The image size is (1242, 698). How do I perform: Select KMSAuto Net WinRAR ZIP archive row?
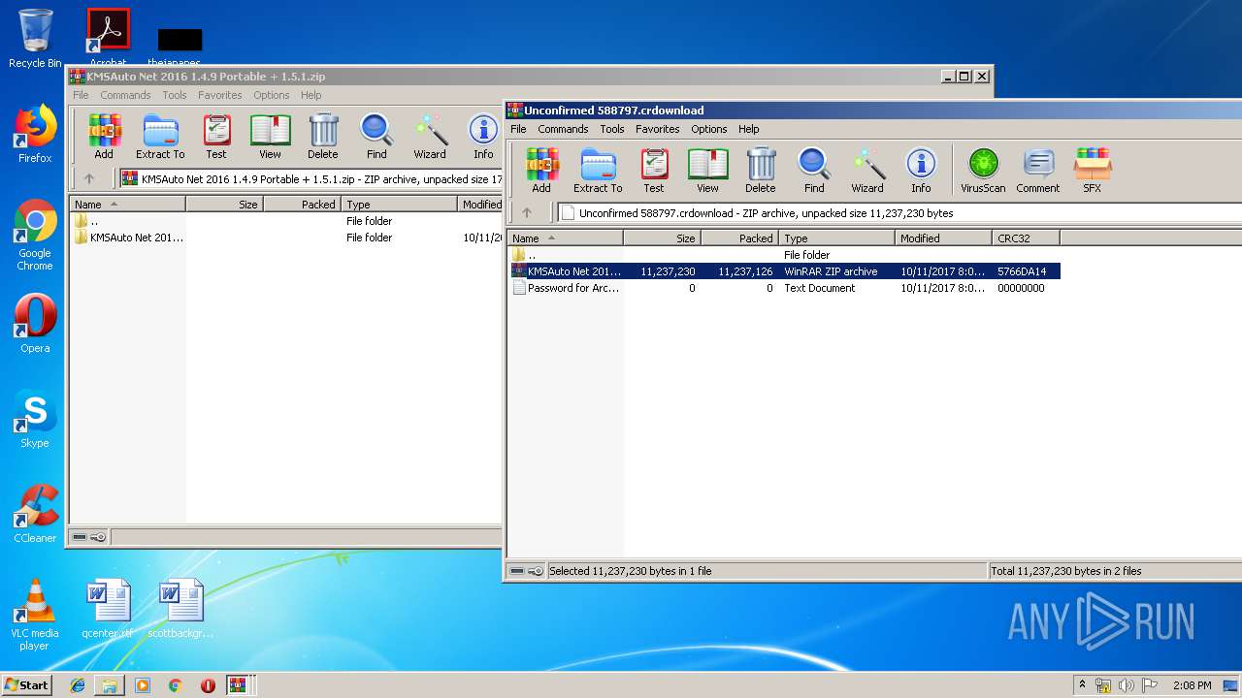[784, 271]
